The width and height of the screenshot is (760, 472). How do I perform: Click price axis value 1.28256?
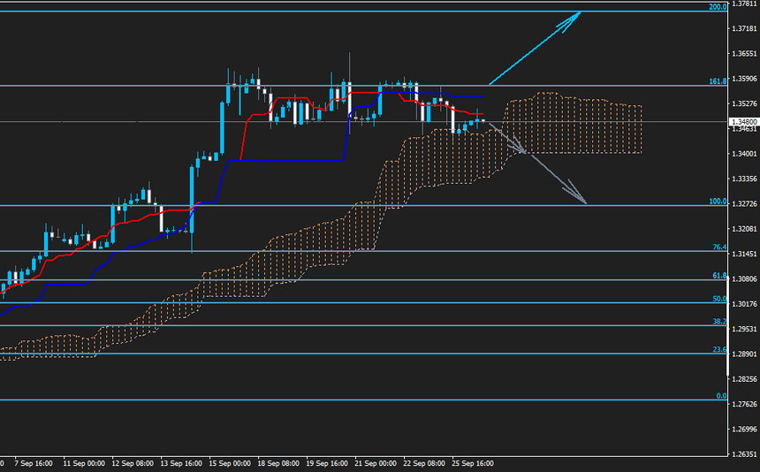pos(744,379)
